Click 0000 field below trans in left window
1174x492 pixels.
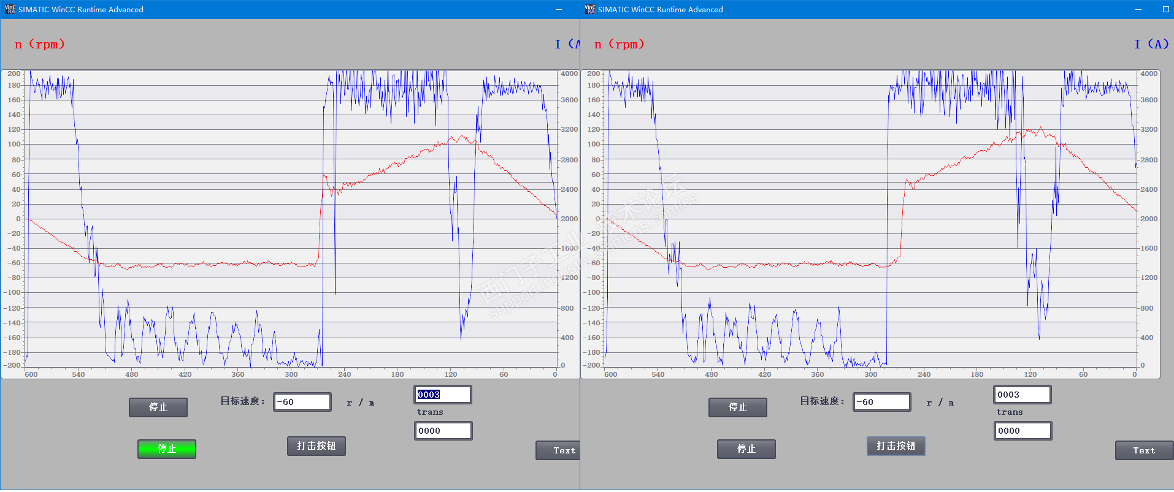coord(443,431)
